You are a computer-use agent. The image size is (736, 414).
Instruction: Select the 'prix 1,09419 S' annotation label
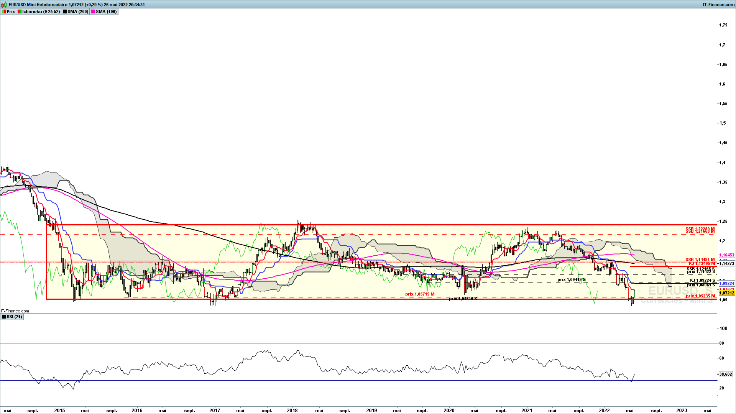(x=571, y=279)
